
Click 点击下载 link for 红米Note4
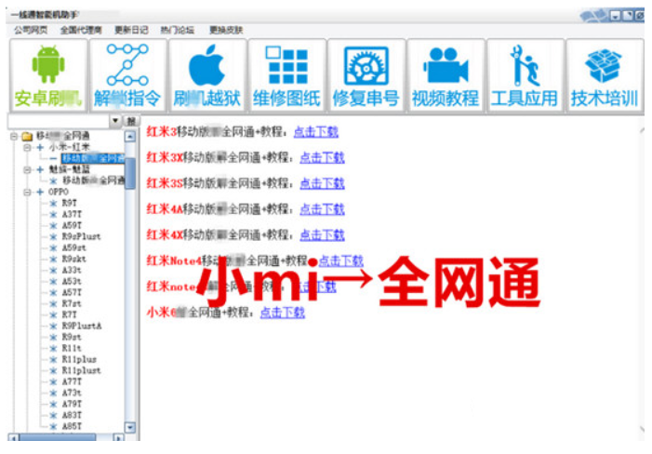click(341, 261)
